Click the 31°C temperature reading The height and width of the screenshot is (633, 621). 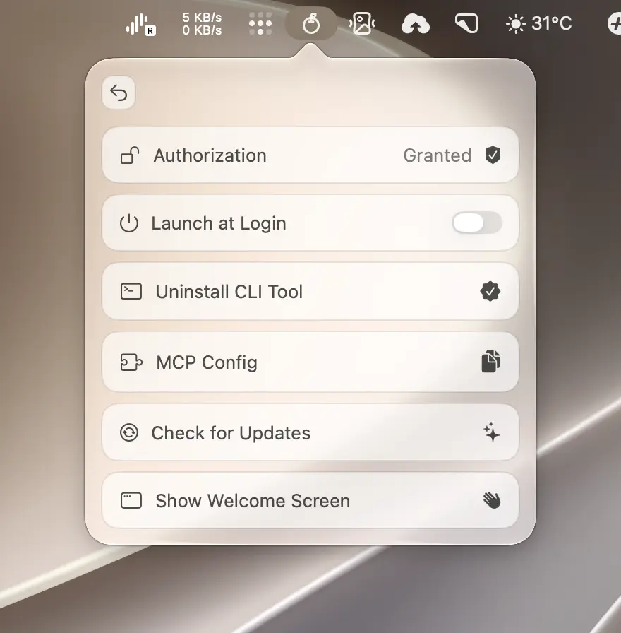pos(552,23)
